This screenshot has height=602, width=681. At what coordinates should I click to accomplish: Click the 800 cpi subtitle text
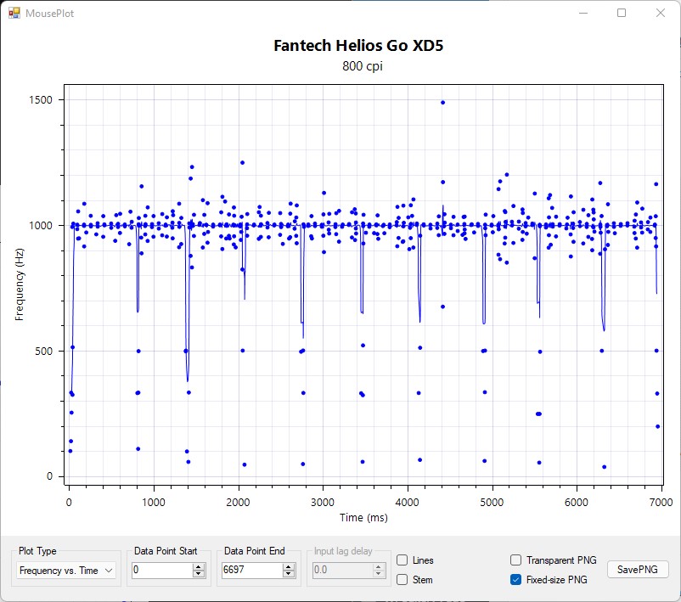[358, 66]
